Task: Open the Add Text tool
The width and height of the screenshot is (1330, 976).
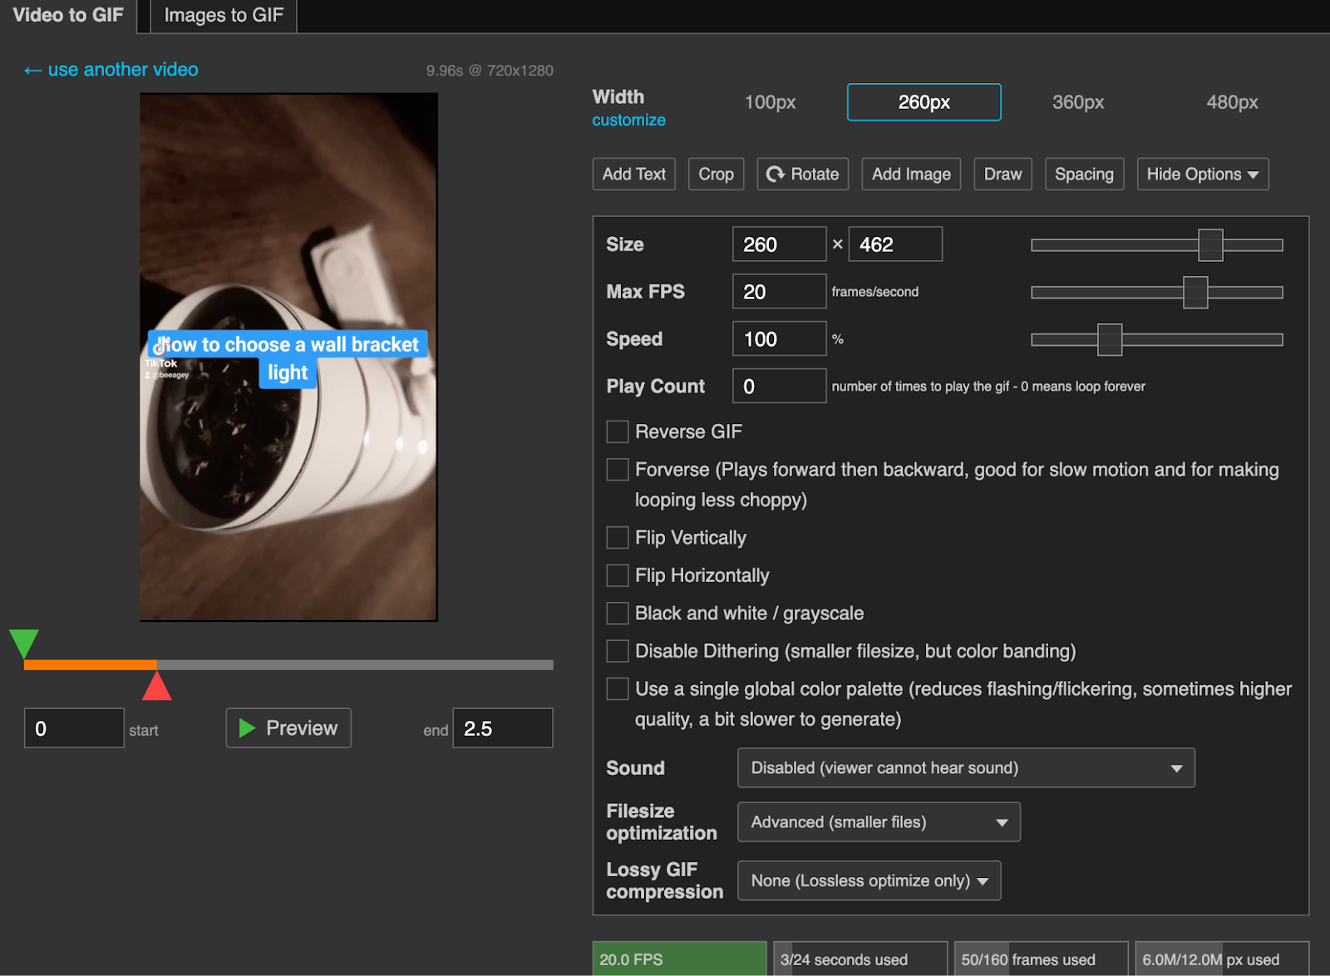Action: (x=633, y=174)
